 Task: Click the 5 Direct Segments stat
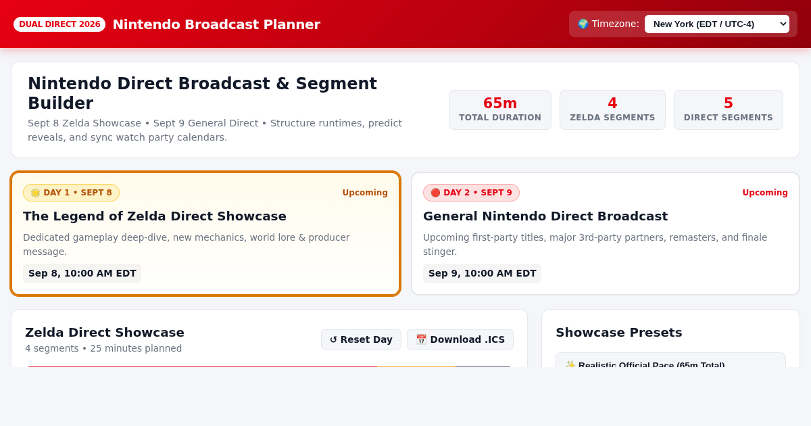coord(729,110)
